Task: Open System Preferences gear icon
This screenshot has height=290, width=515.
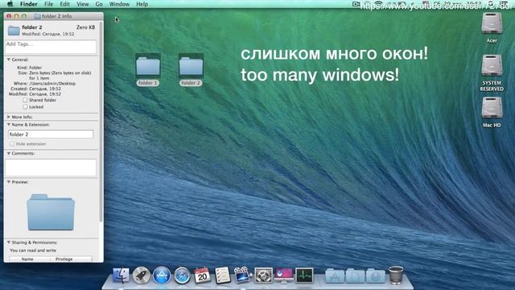Action: click(x=263, y=275)
